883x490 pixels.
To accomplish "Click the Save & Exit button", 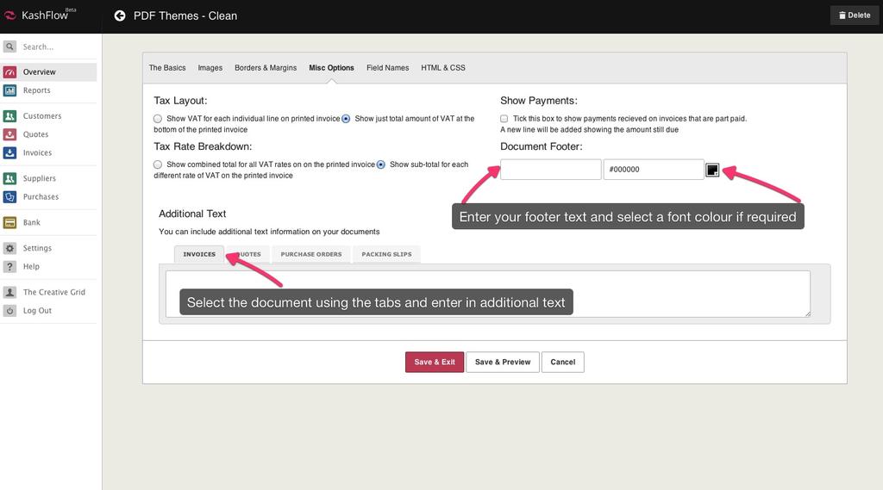I will pyautogui.click(x=435, y=362).
